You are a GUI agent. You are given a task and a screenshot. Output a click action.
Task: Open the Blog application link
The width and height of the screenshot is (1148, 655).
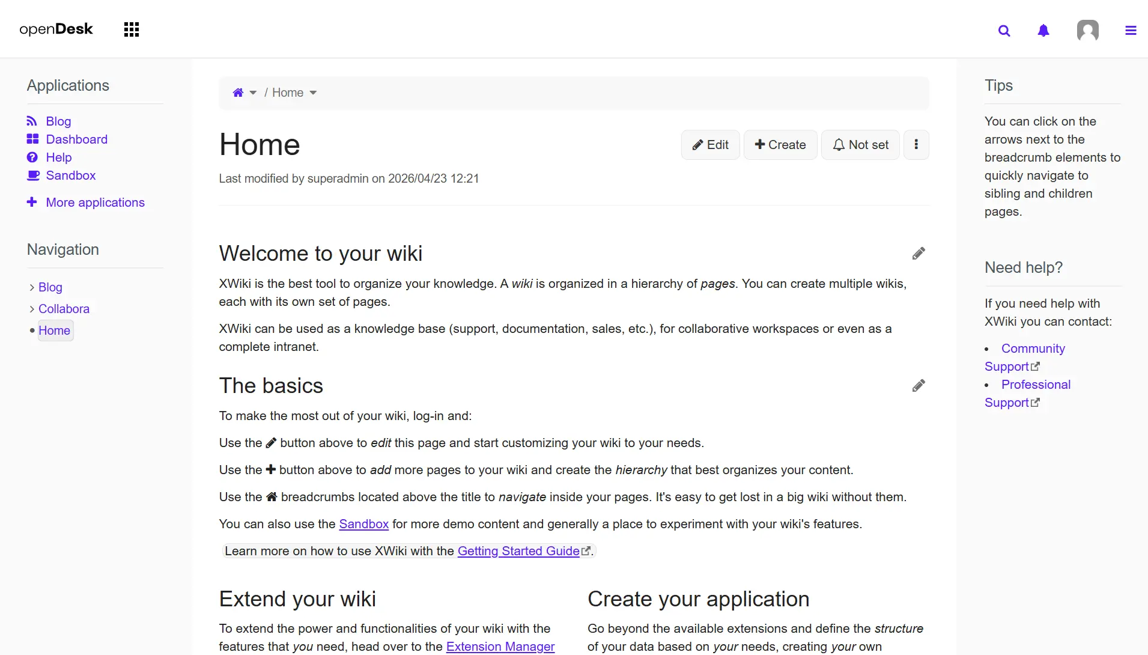coord(58,121)
